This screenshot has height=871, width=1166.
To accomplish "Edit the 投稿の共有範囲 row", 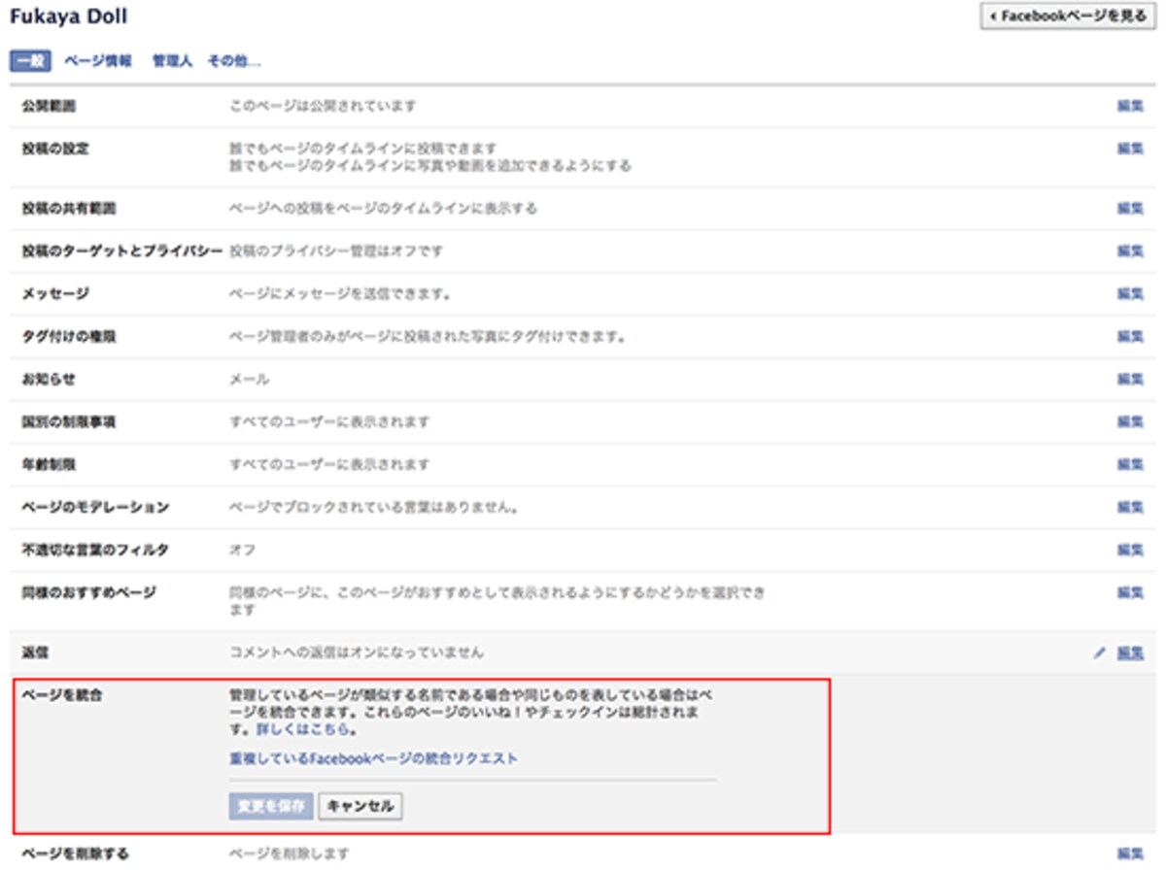I will click(x=1130, y=209).
